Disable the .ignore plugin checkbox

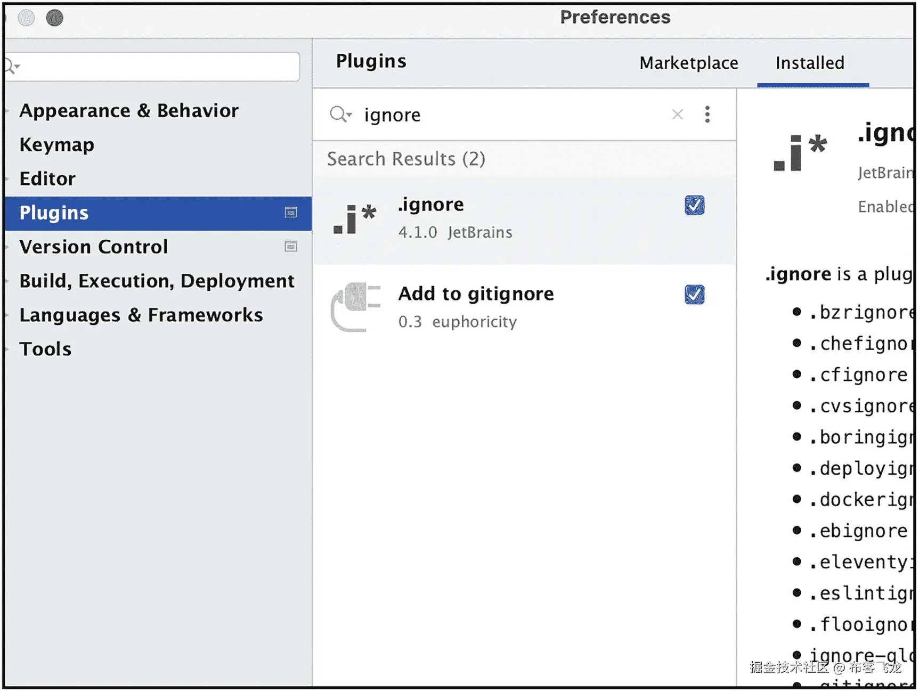tap(694, 206)
